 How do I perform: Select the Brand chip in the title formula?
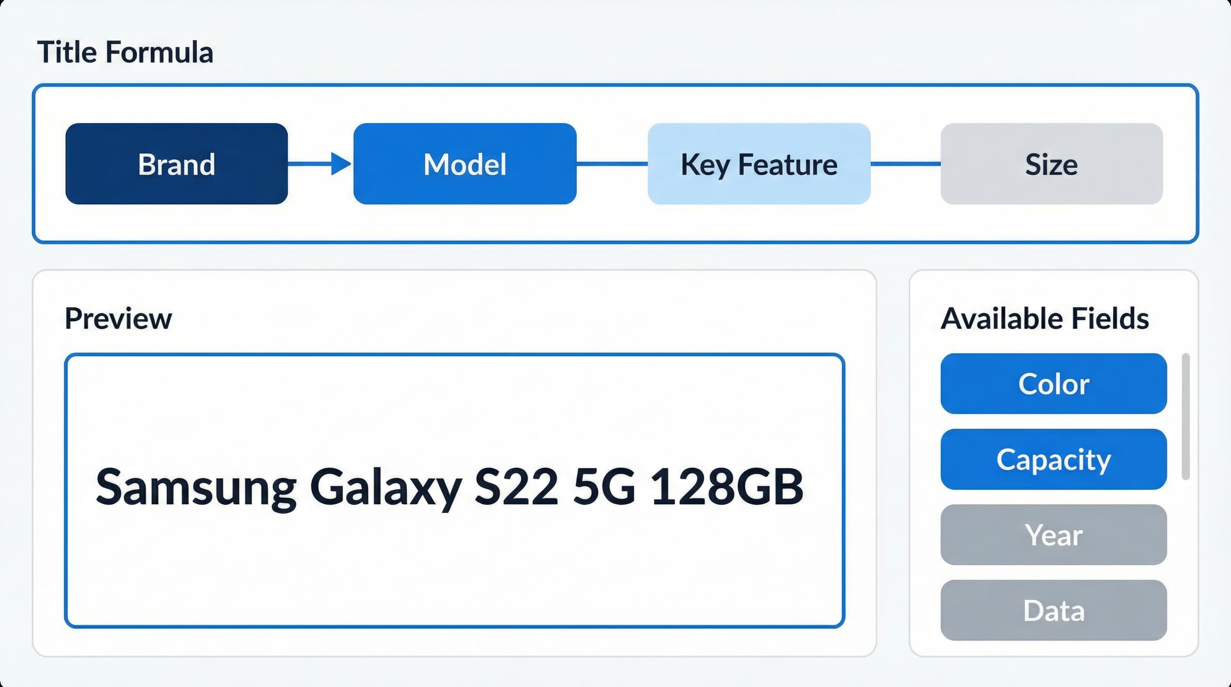click(176, 164)
